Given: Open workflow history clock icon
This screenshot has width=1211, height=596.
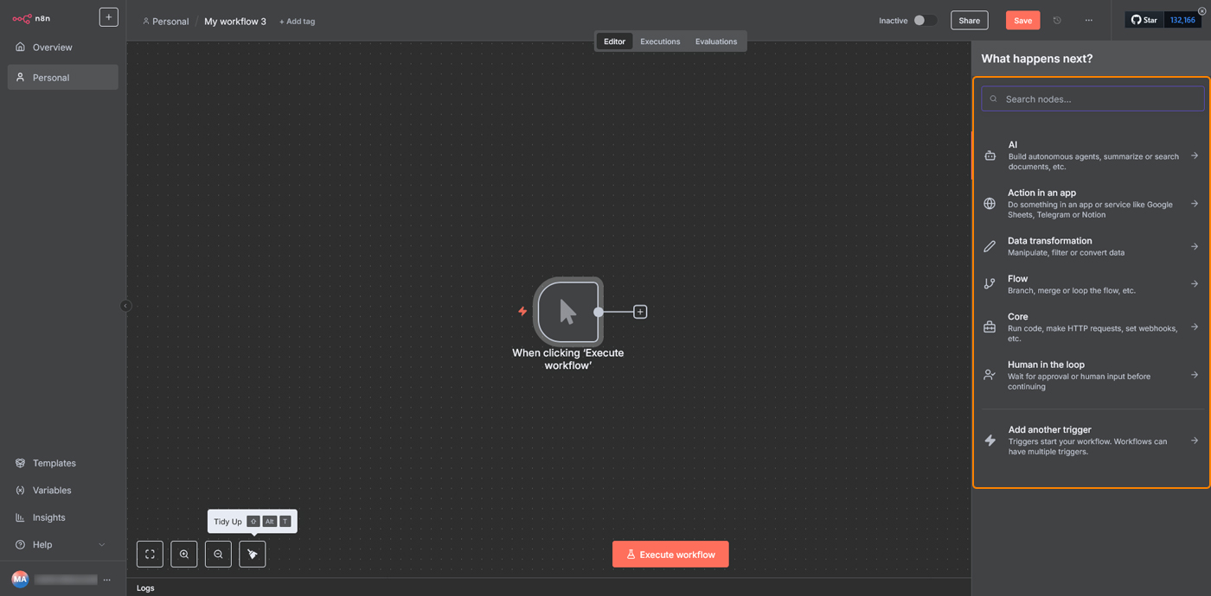Looking at the screenshot, I should pyautogui.click(x=1057, y=21).
